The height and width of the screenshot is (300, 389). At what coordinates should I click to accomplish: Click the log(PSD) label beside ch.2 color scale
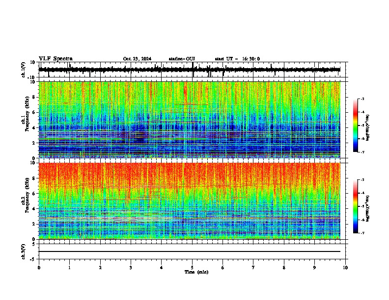click(x=367, y=208)
